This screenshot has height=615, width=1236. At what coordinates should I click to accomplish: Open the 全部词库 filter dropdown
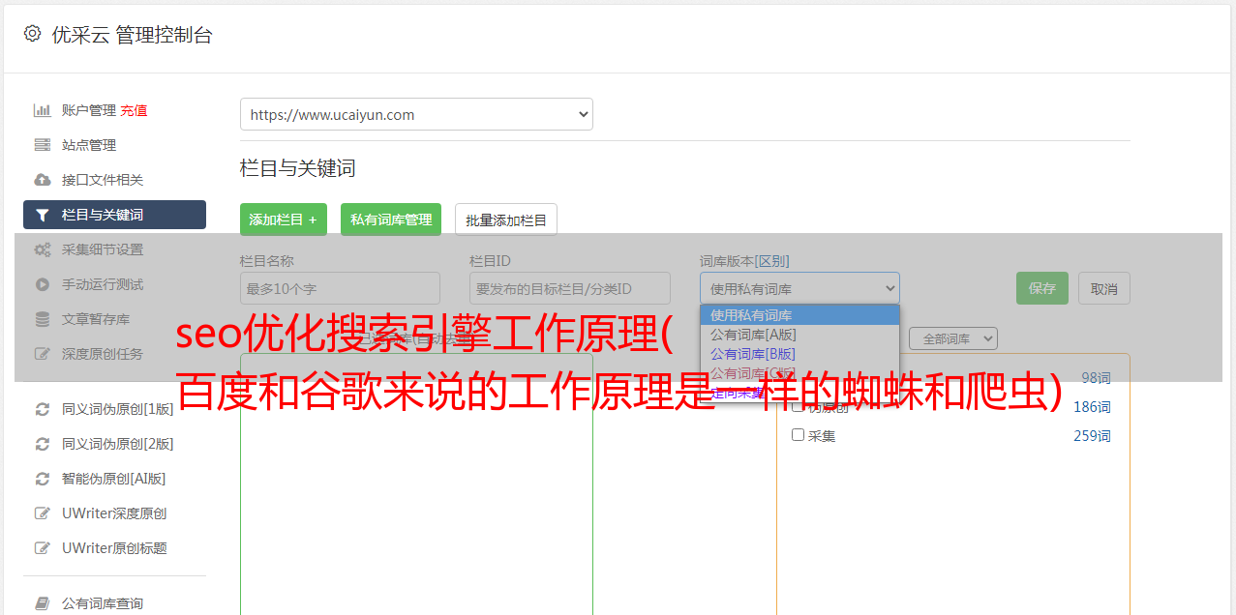(953, 338)
